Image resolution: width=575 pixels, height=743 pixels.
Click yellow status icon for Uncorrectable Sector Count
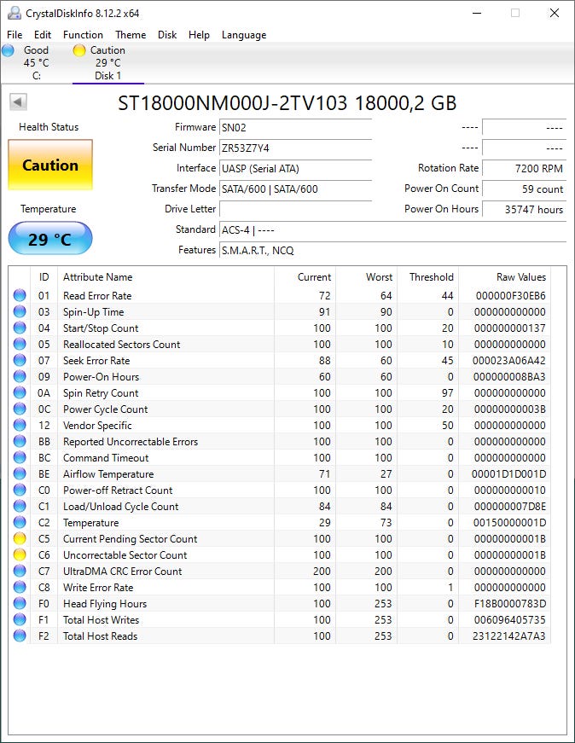point(20,555)
